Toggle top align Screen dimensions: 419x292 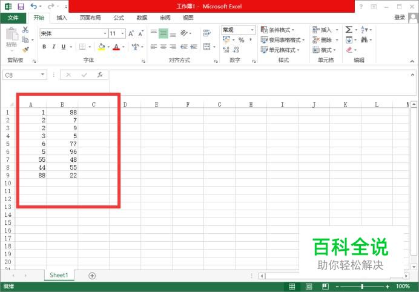pos(153,33)
